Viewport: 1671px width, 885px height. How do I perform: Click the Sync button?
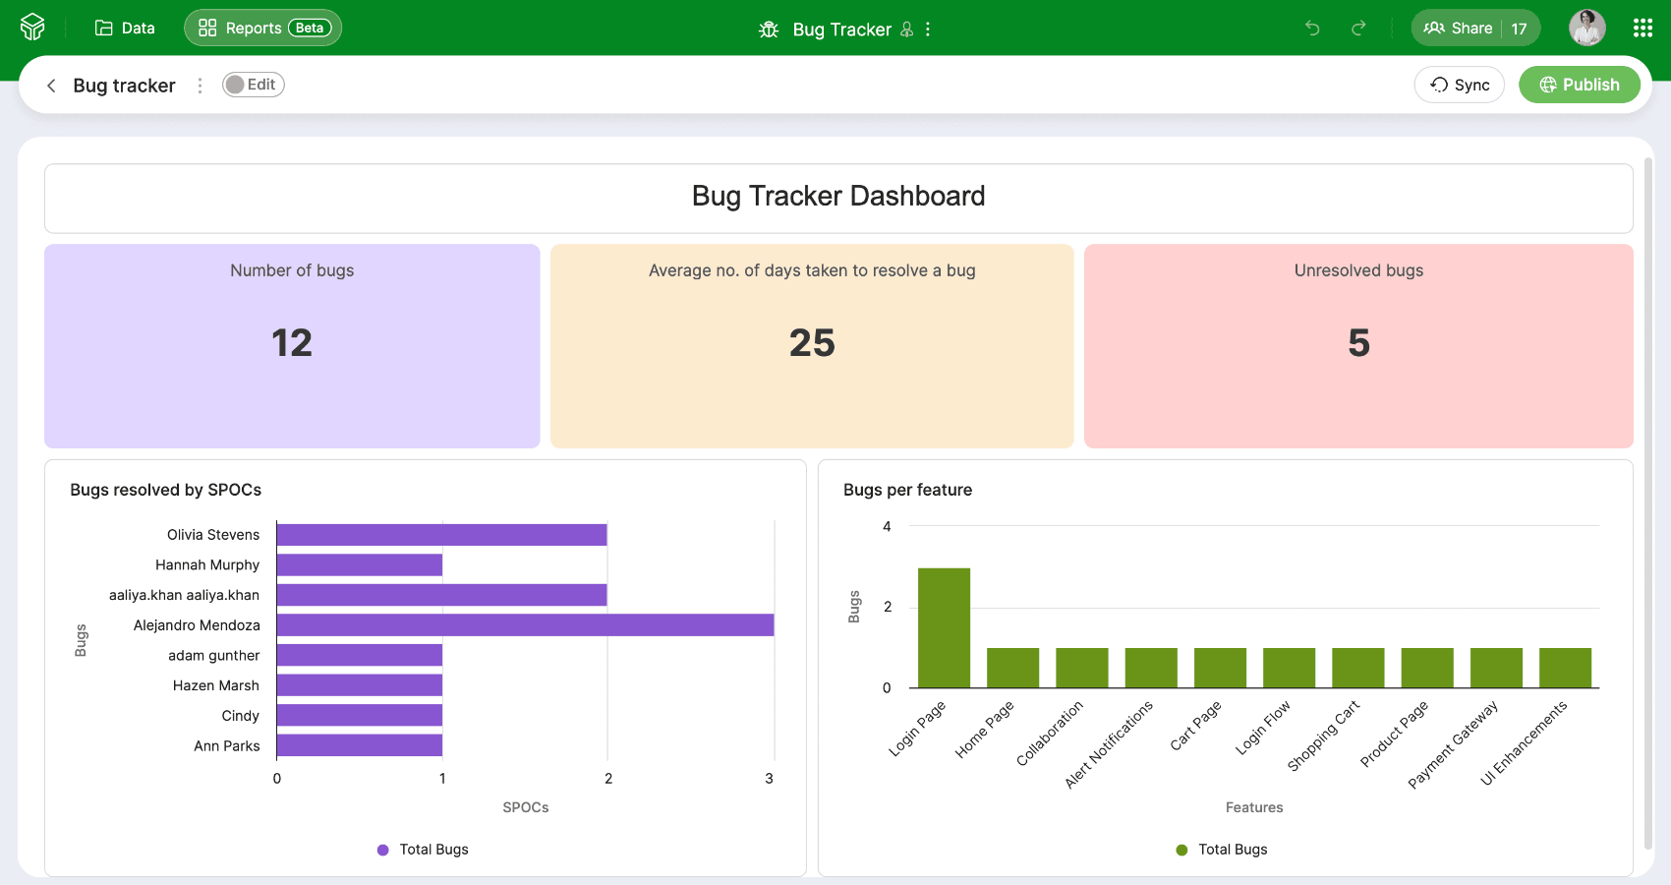pyautogui.click(x=1460, y=85)
